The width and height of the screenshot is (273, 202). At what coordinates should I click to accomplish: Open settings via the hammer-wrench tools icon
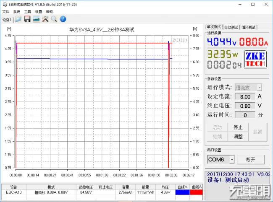pos(45,19)
